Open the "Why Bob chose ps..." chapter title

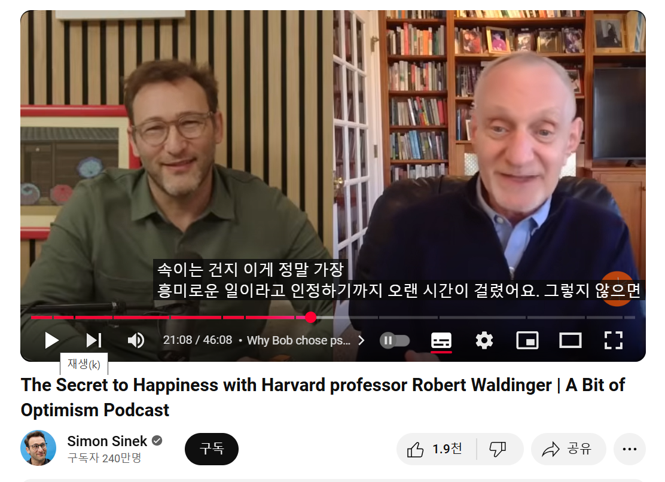click(298, 340)
